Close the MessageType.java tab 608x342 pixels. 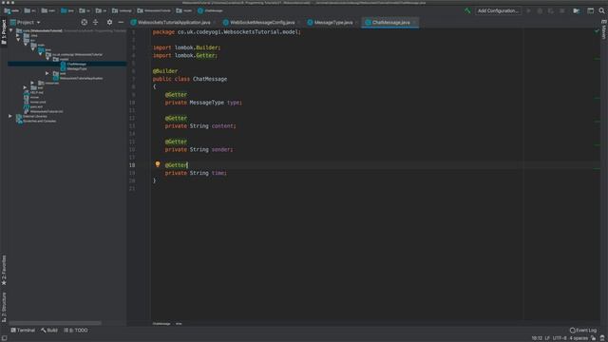356,23
